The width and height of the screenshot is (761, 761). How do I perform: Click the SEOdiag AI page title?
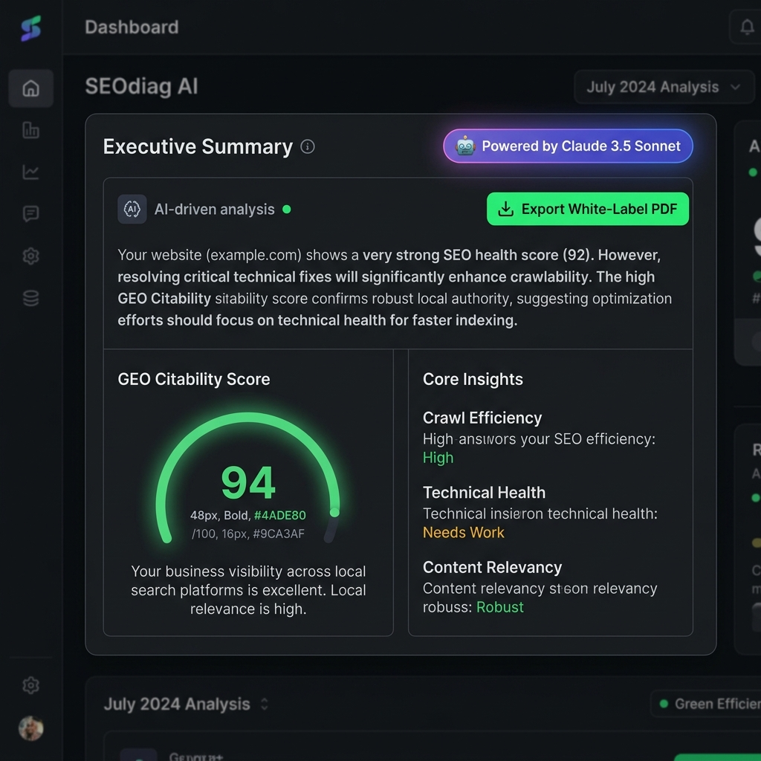click(x=141, y=86)
